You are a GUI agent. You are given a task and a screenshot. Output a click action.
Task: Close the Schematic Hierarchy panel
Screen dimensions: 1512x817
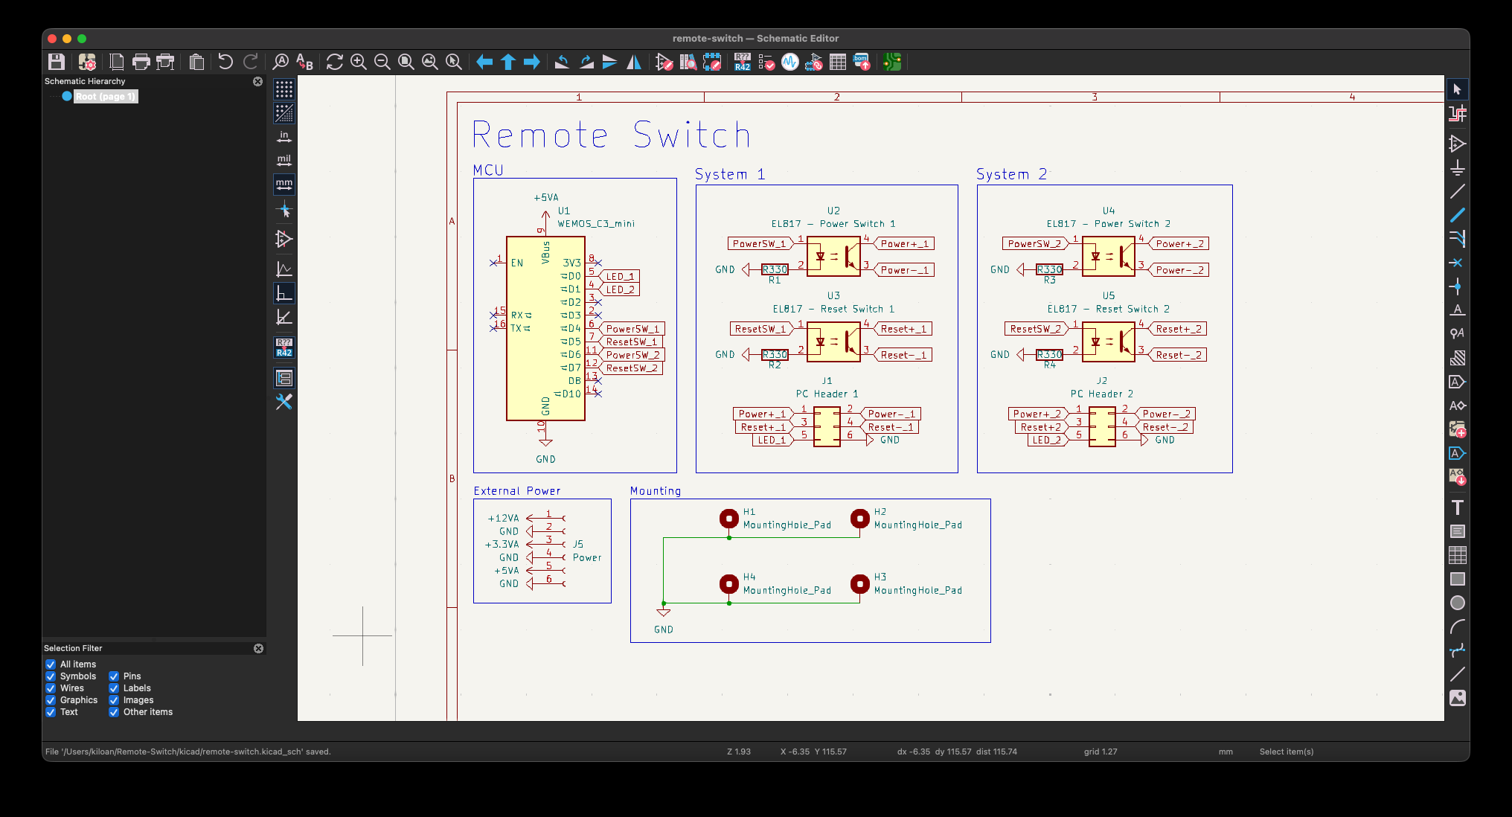pyautogui.click(x=257, y=81)
